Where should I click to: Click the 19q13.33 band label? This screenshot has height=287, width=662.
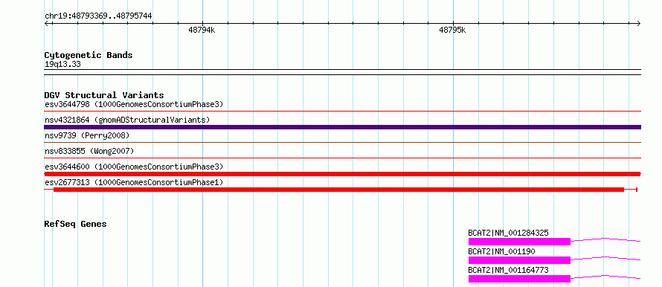coord(62,65)
